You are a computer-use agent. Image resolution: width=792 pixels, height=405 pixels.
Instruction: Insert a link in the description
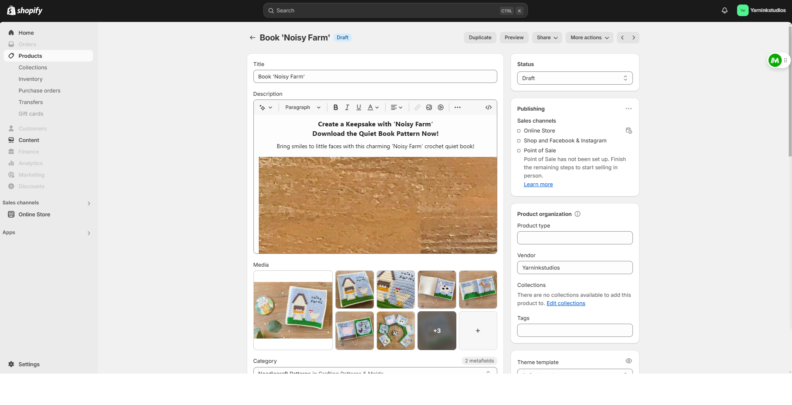[417, 107]
